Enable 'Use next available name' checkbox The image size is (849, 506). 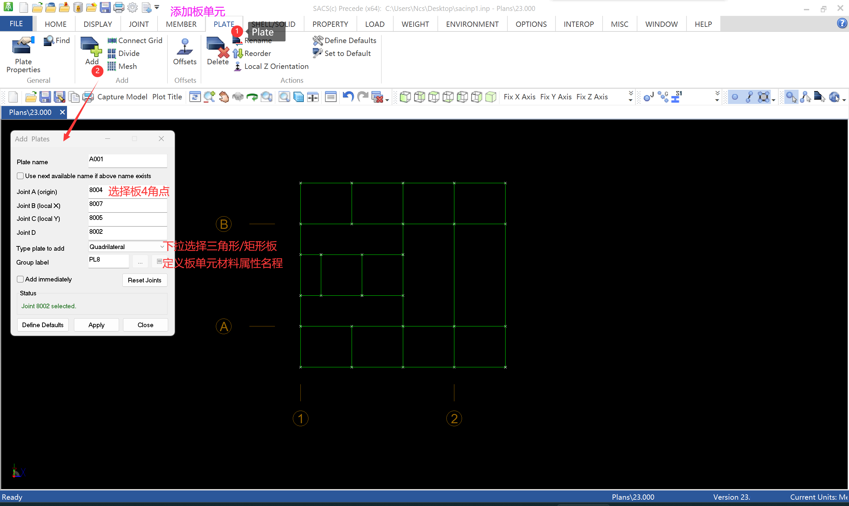(x=20, y=176)
